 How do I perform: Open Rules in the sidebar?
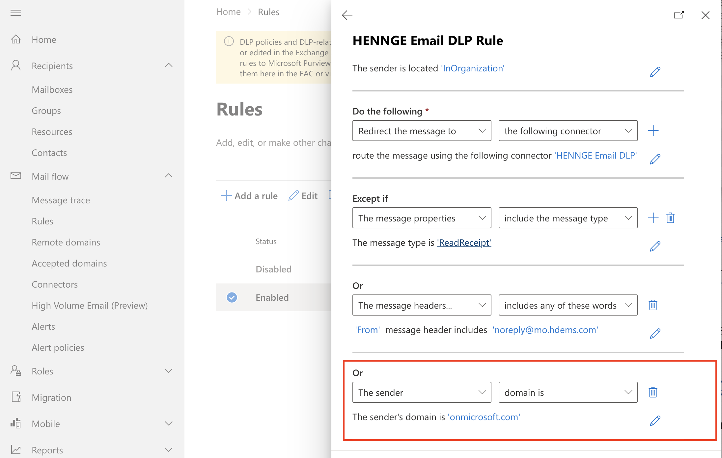(x=42, y=221)
